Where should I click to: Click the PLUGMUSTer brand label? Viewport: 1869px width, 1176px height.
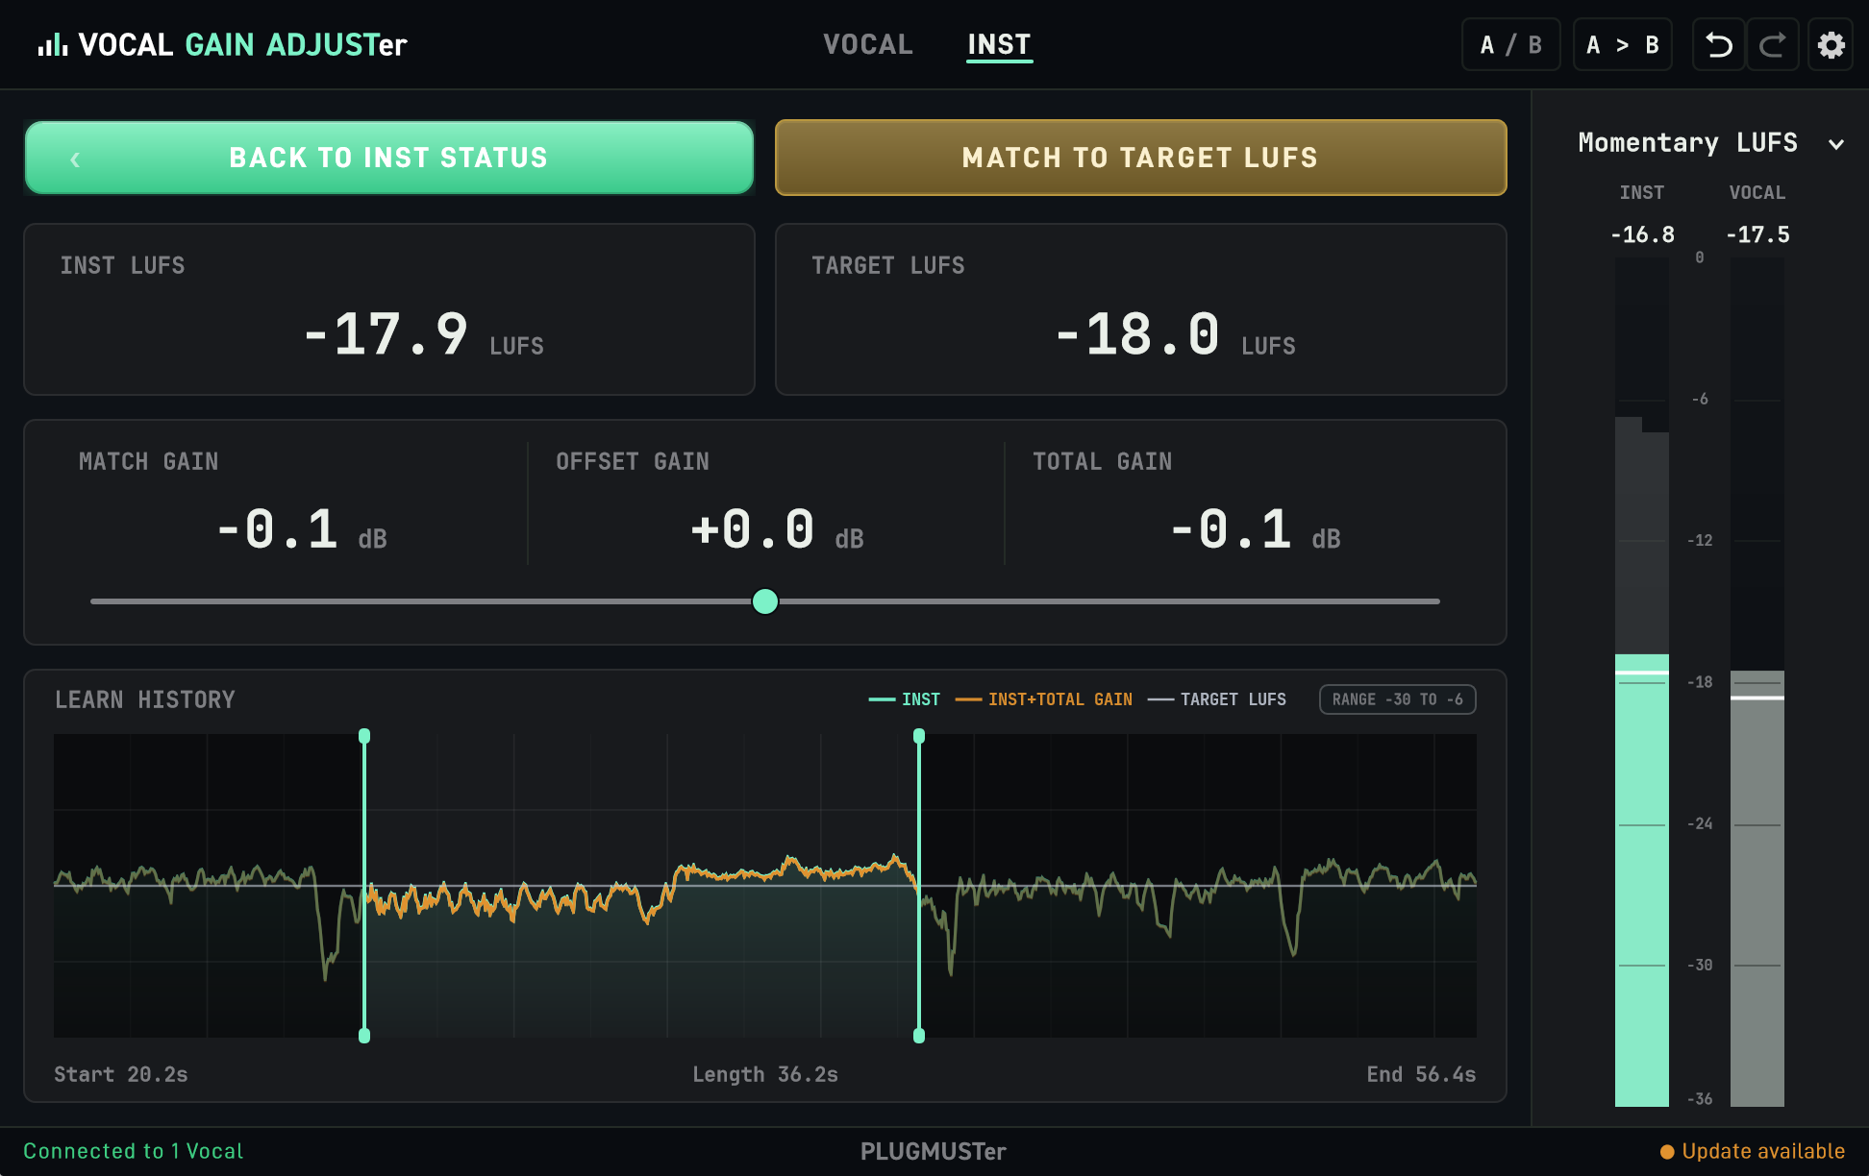[x=934, y=1151]
